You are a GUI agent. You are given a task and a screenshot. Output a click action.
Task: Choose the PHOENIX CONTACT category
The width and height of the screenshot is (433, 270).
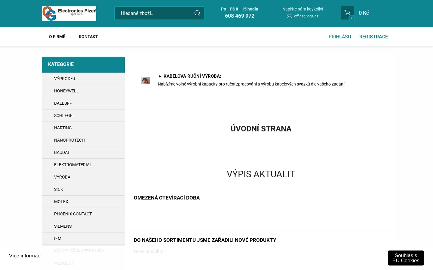point(83,214)
